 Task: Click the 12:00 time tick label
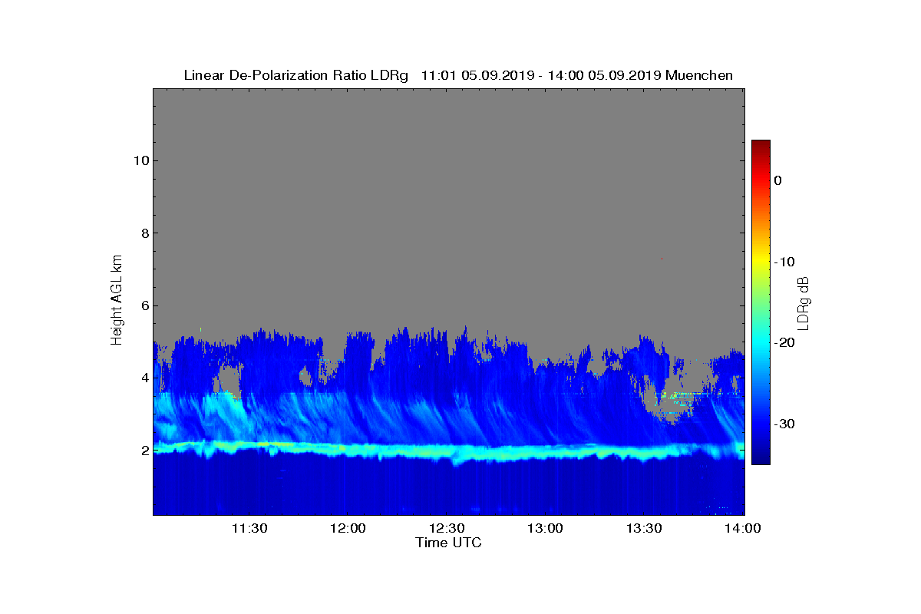tap(347, 528)
